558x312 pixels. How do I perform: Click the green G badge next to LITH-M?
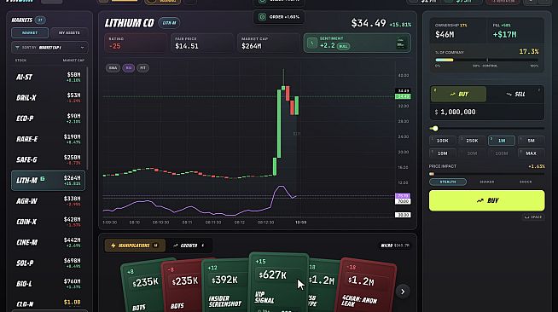pos(43,179)
